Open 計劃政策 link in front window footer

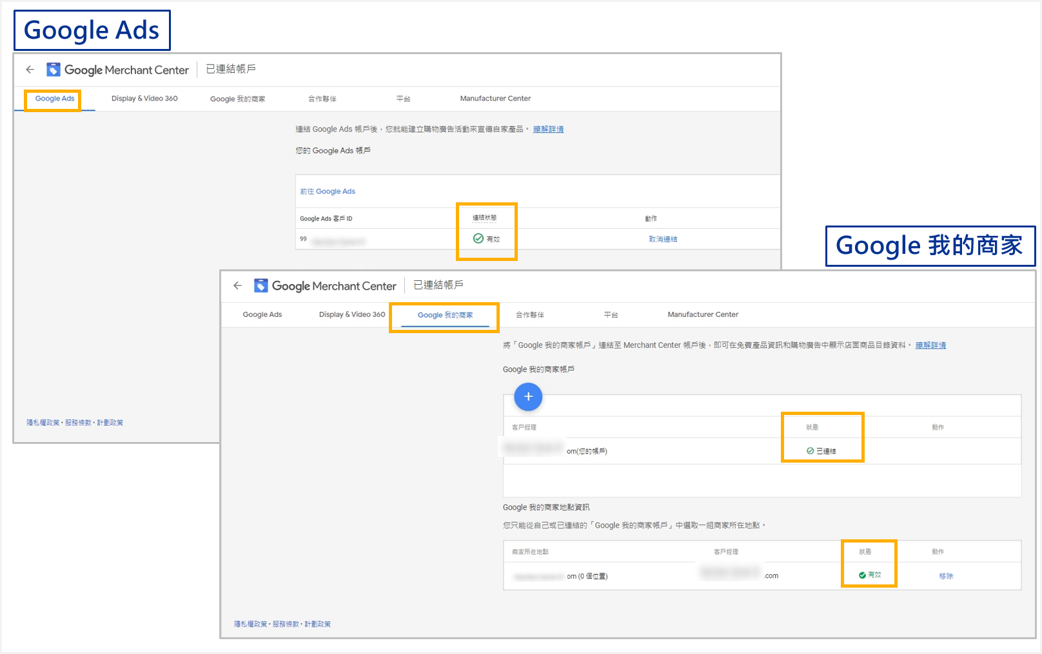pyautogui.click(x=318, y=624)
